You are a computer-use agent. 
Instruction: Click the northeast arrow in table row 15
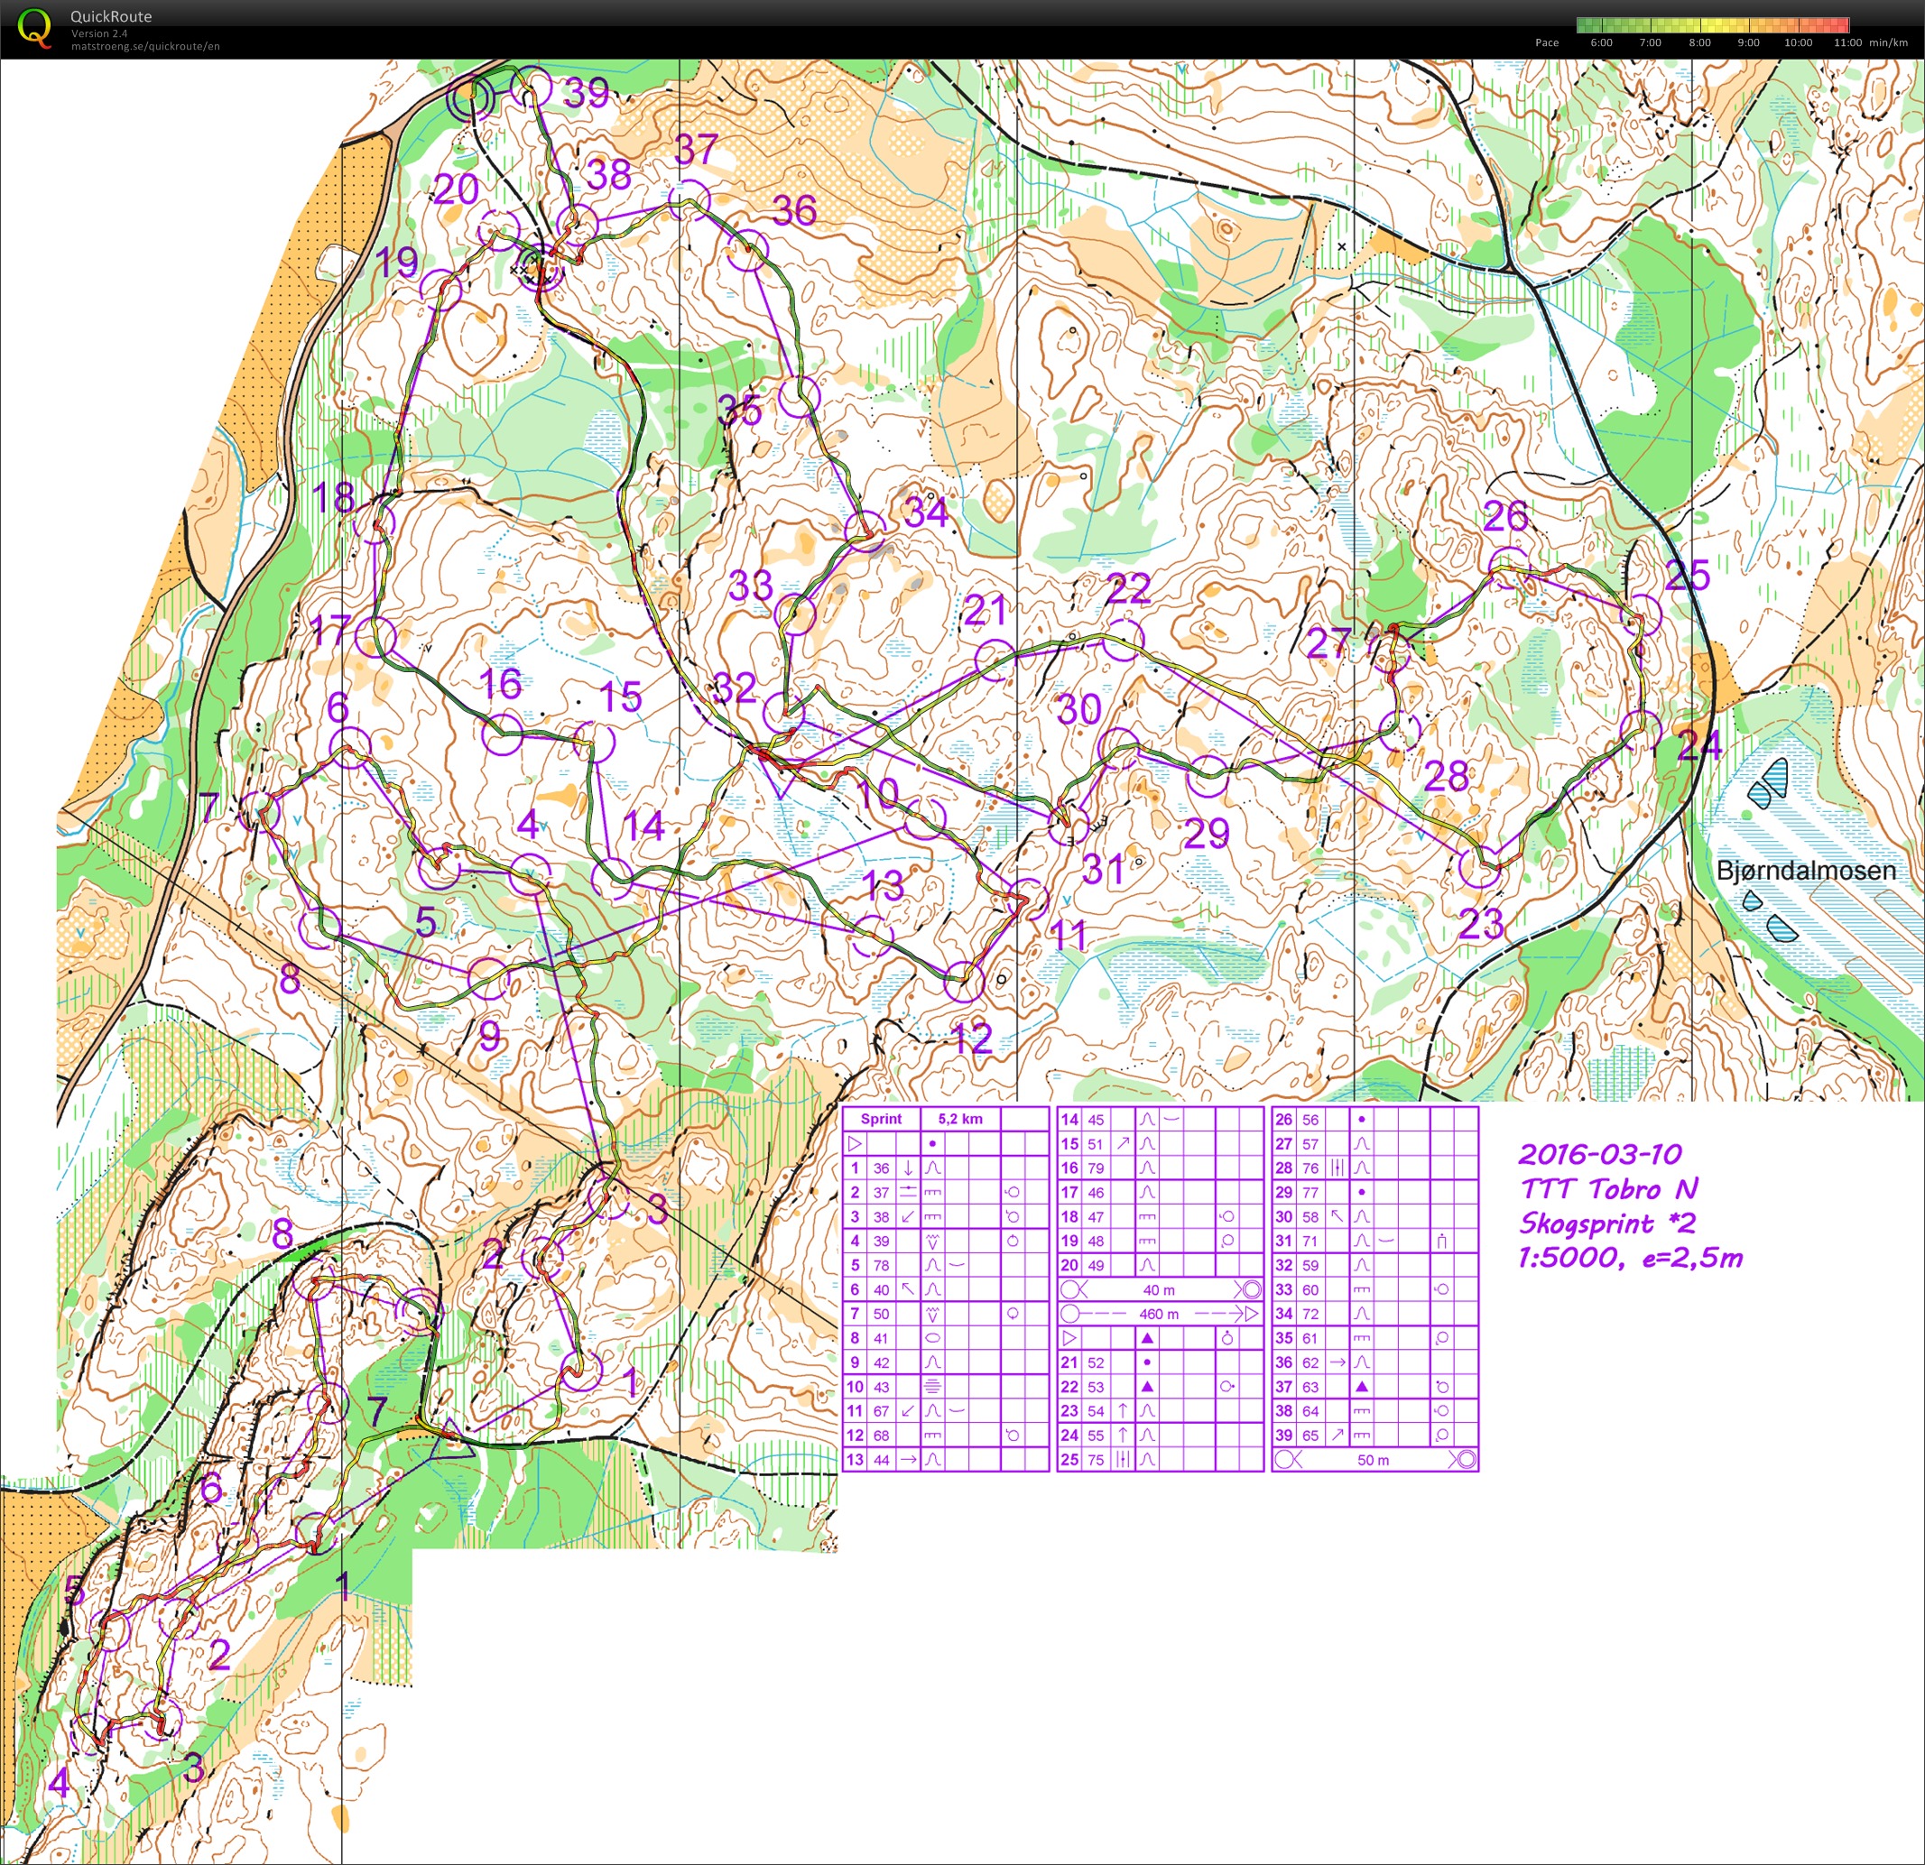(x=1122, y=1143)
